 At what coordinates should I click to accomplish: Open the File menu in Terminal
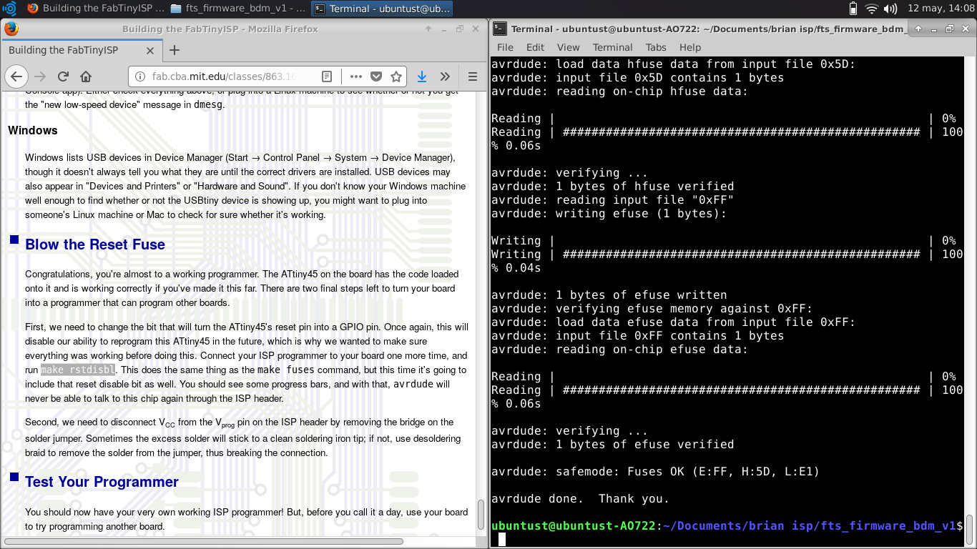(x=505, y=47)
